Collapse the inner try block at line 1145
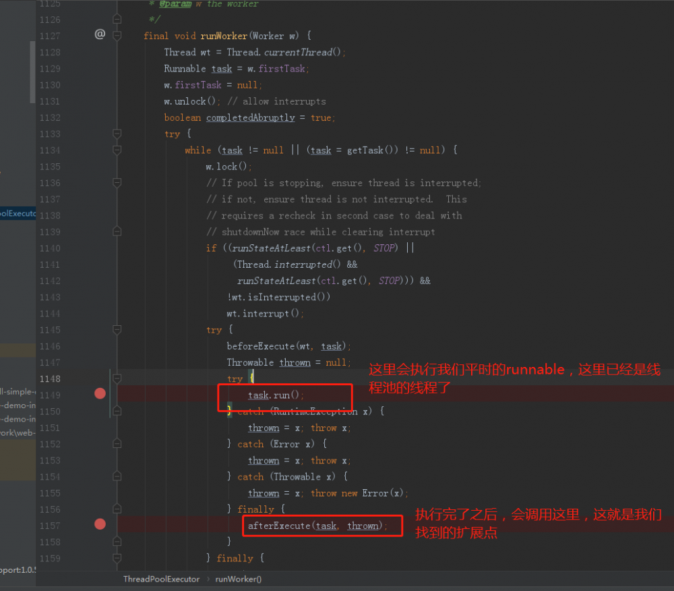 pos(117,329)
